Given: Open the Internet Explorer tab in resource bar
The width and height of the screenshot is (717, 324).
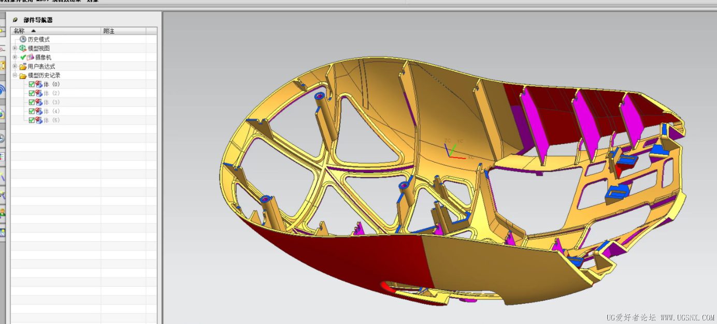Looking at the screenshot, I should [3, 114].
